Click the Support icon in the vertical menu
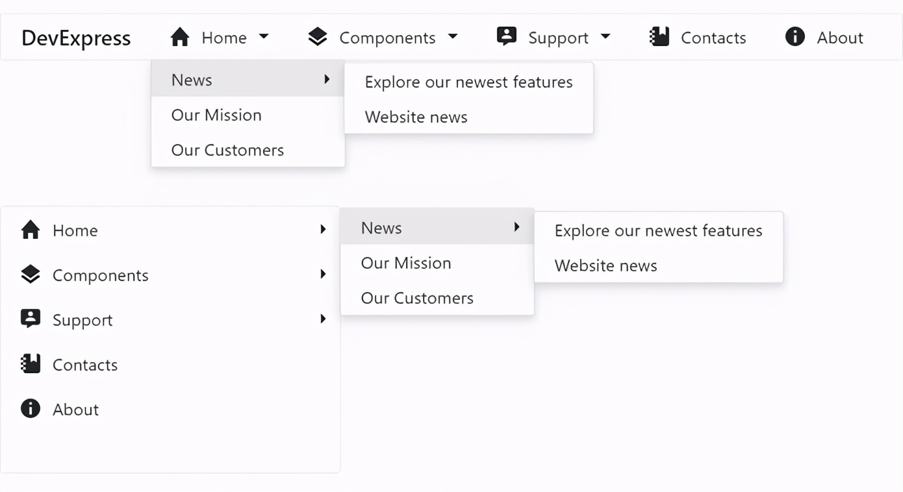The image size is (903, 492). pyautogui.click(x=30, y=319)
